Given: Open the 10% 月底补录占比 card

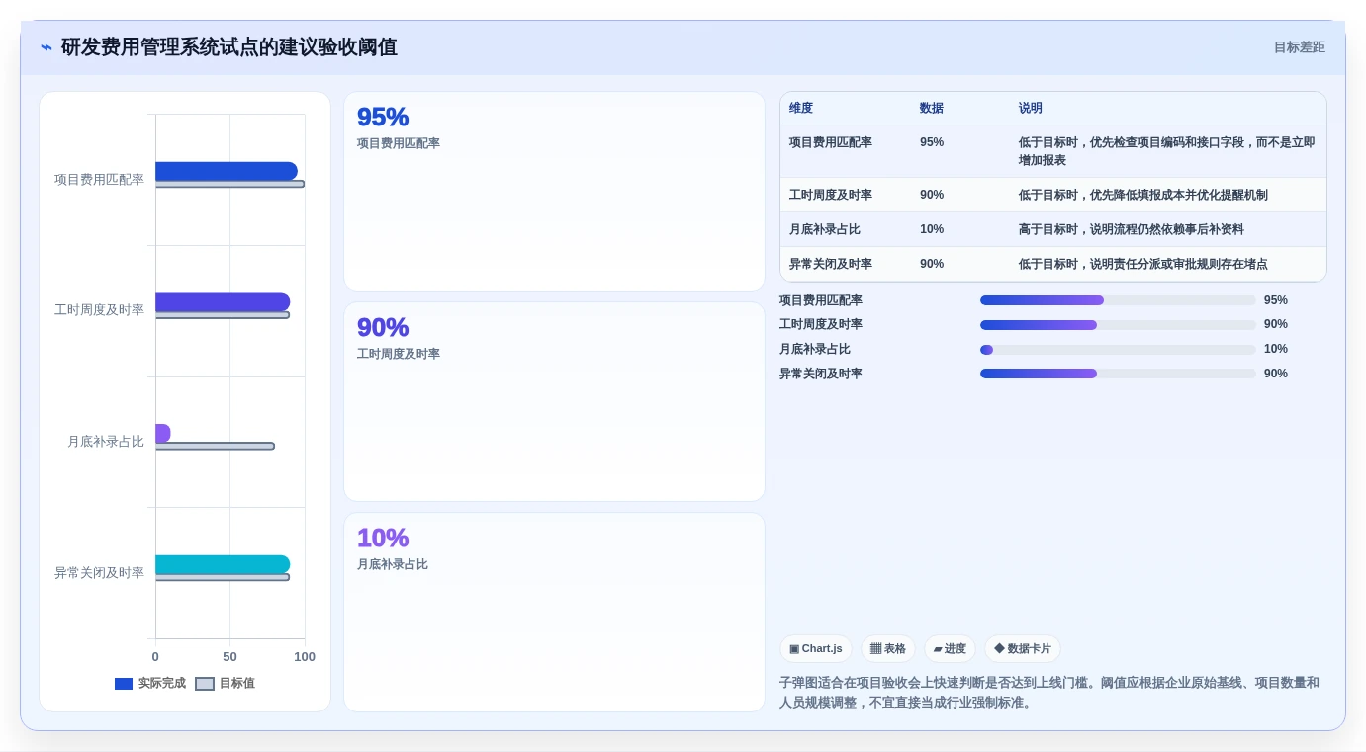Looking at the screenshot, I should 554,613.
